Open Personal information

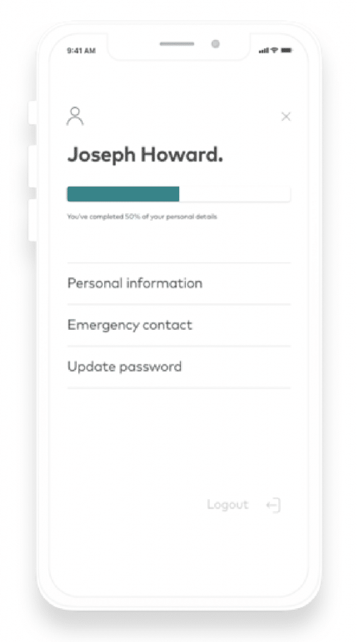178,283
